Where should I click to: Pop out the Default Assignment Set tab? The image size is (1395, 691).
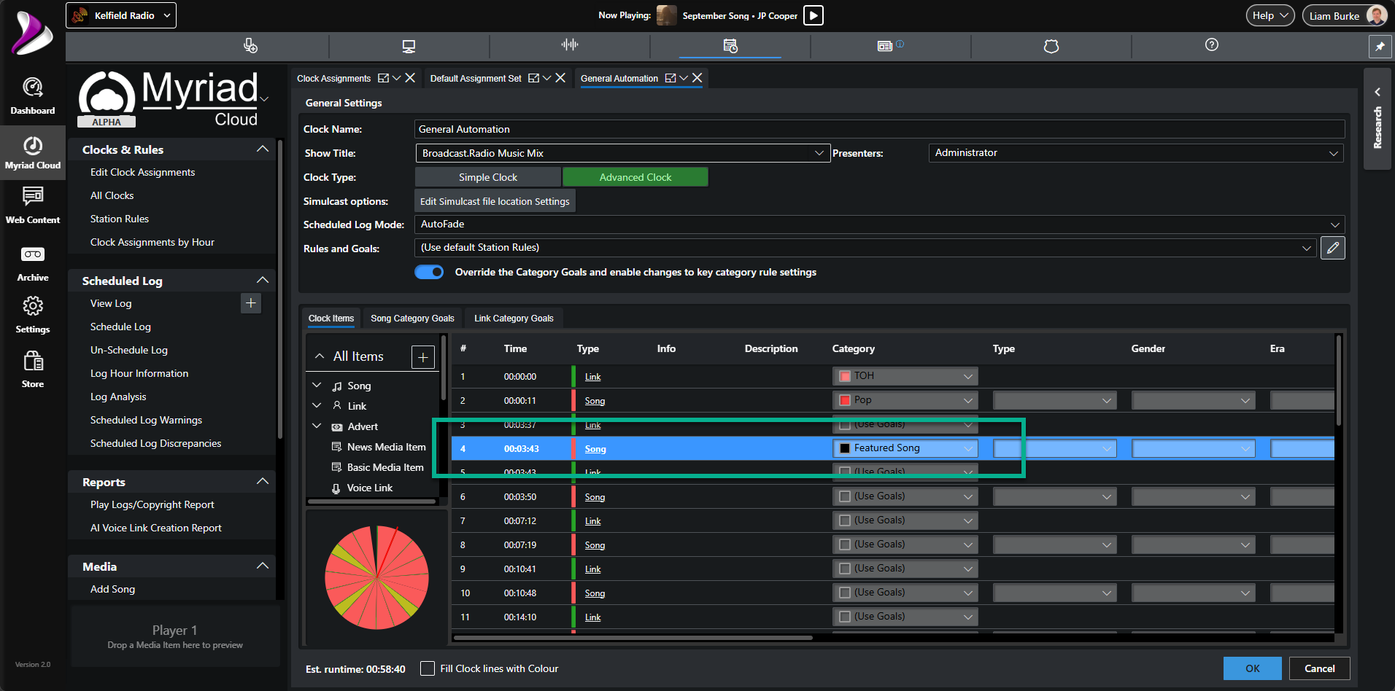pyautogui.click(x=533, y=78)
